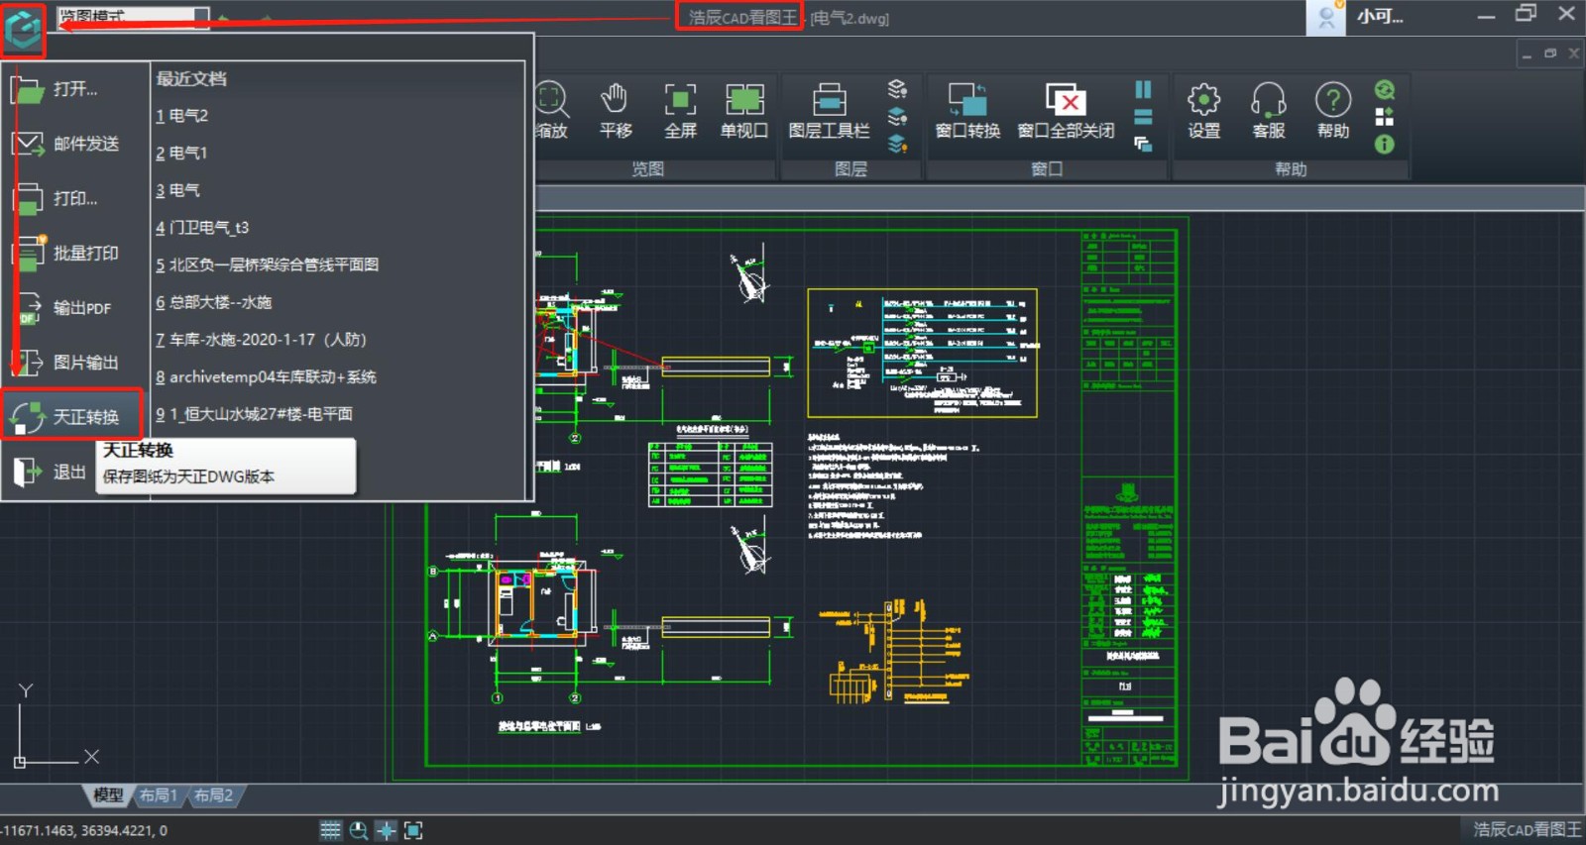Screen dimensions: 1586x845
Task: Switch to the 布局1 layout tab
Action: (159, 795)
